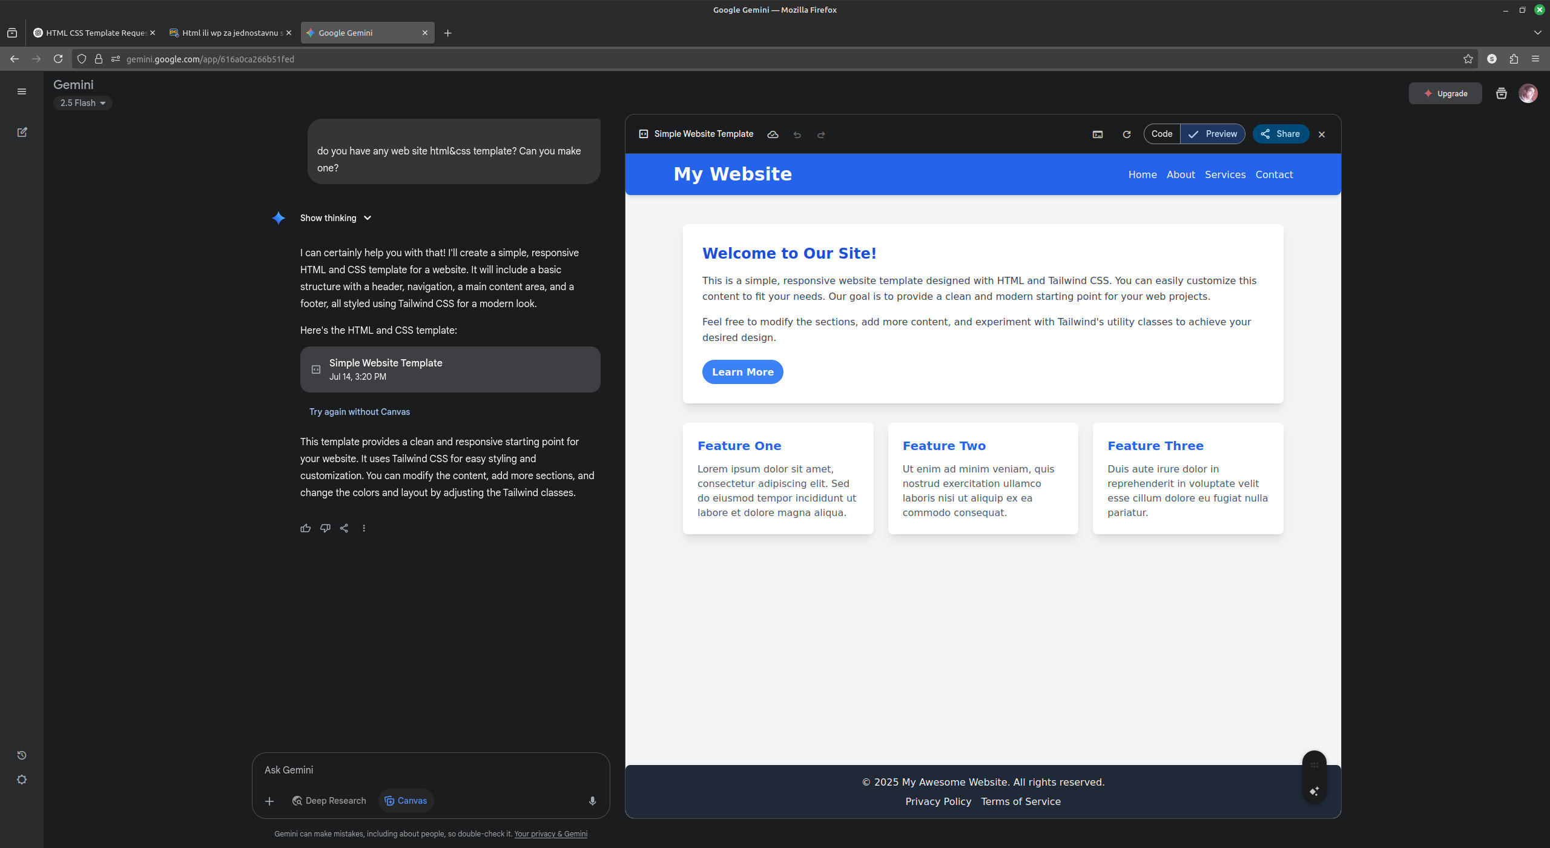Go back to previous page
Screen dimensions: 1550x848
point(15,59)
